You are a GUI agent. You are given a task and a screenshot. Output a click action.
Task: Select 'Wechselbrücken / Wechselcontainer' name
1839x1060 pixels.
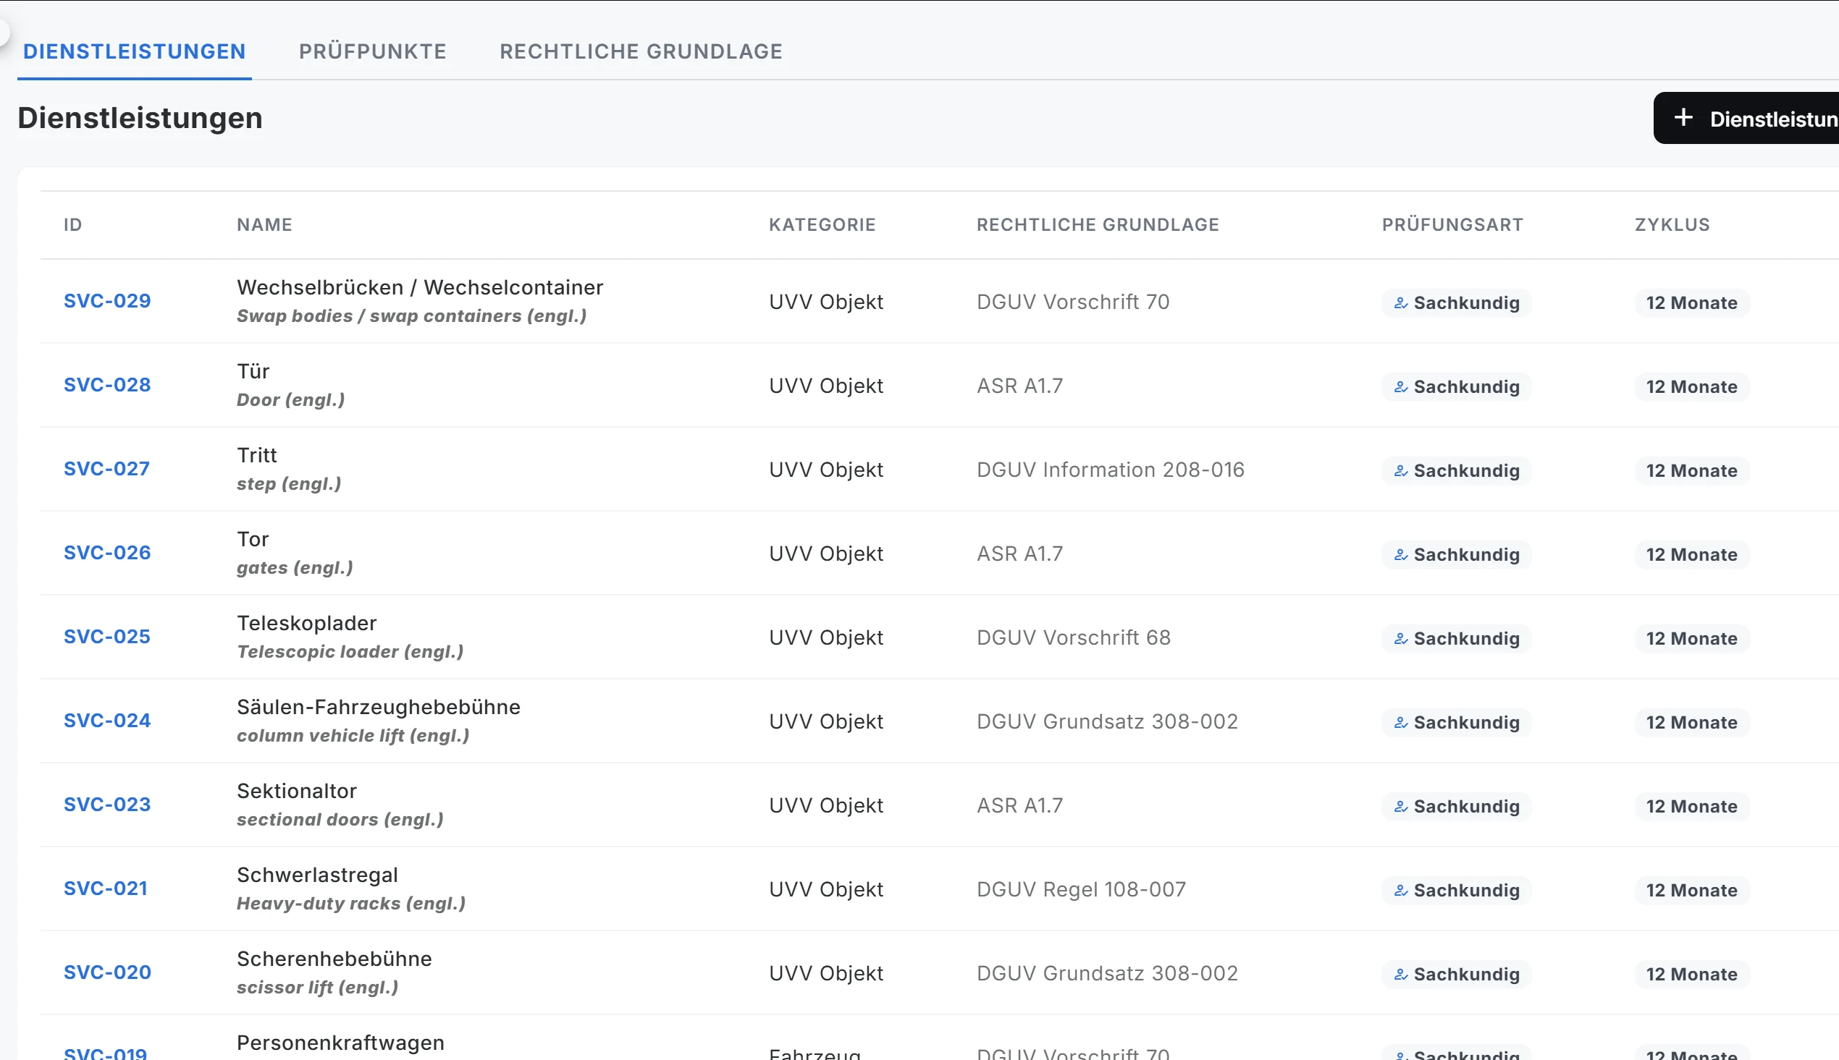click(420, 287)
